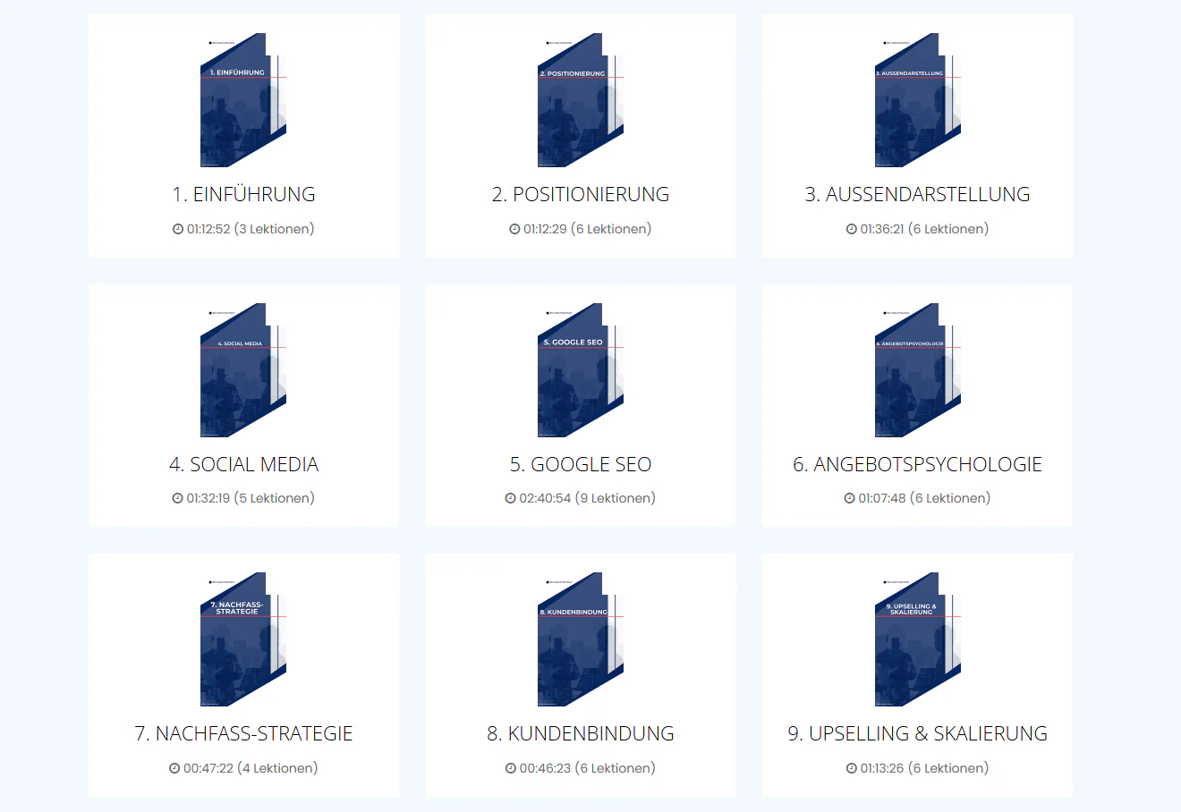Select the 6. ANGEBOTSPSYCHOLOGIE title
This screenshot has width=1181, height=812.
pyautogui.click(x=917, y=464)
